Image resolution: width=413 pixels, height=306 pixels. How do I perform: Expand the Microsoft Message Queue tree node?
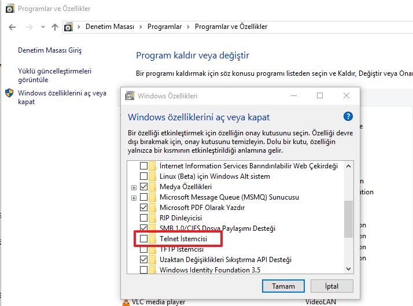134,198
